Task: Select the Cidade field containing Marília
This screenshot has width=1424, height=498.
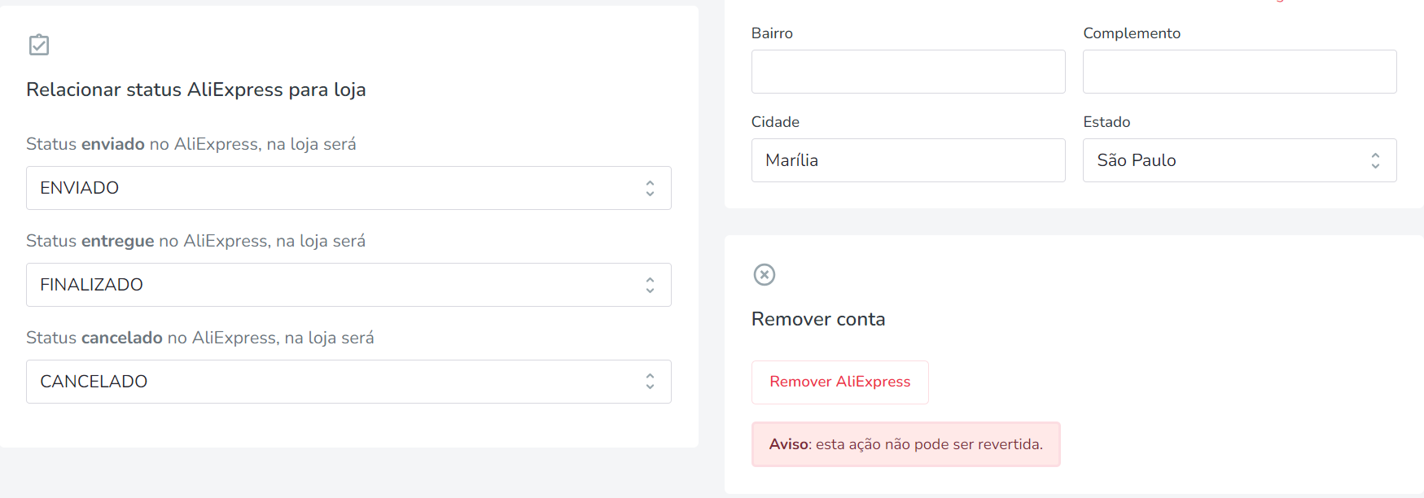Action: (x=908, y=160)
